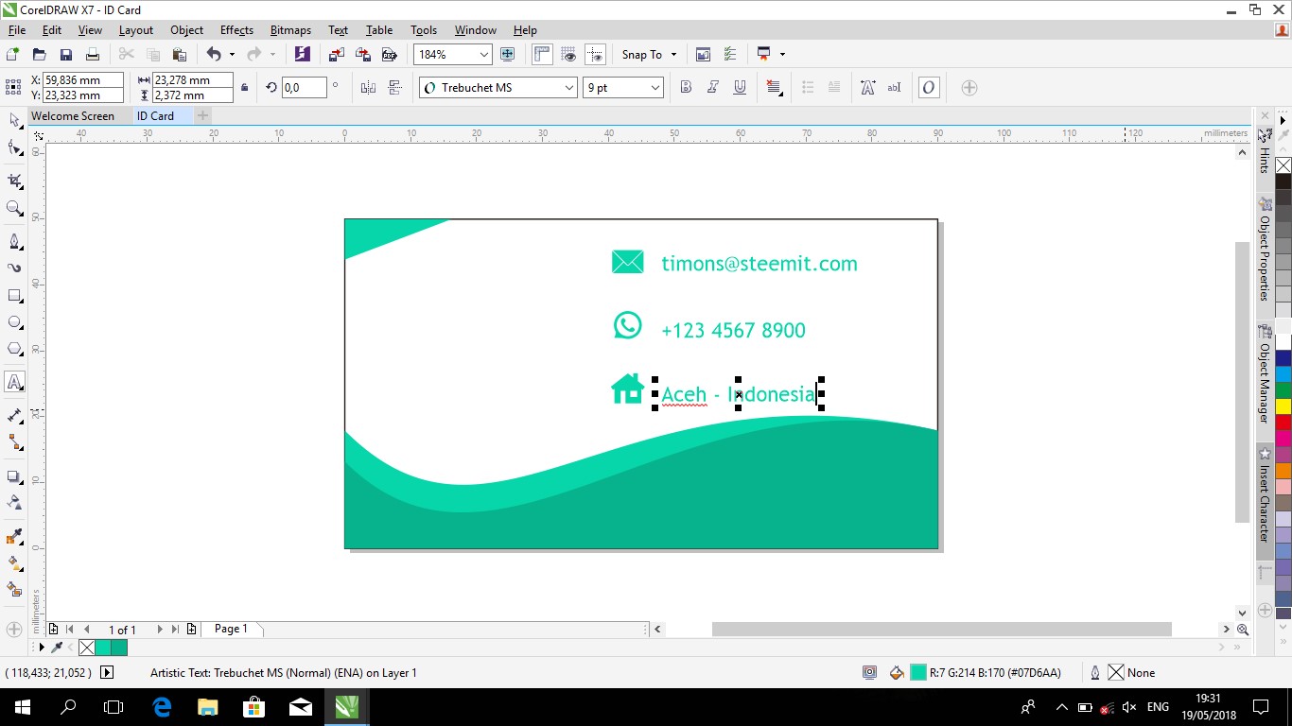
Task: Toggle underline text formatting
Action: 740,88
